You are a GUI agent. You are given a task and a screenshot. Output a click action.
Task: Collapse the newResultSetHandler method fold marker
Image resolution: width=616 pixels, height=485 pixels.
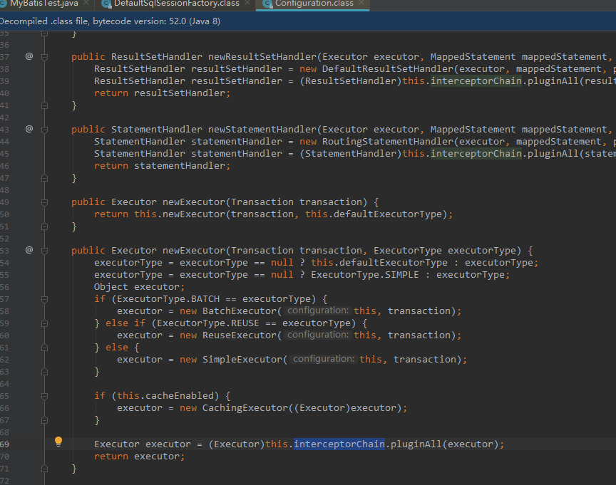tap(44, 56)
